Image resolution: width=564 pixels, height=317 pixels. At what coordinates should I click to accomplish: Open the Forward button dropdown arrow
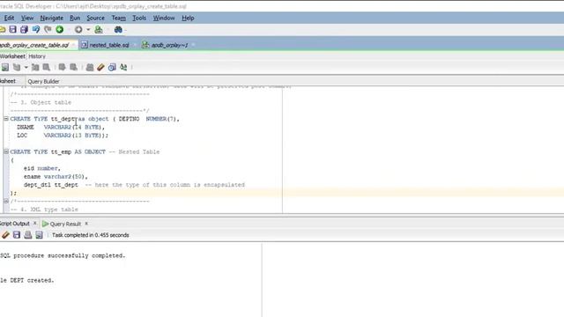(x=88, y=30)
